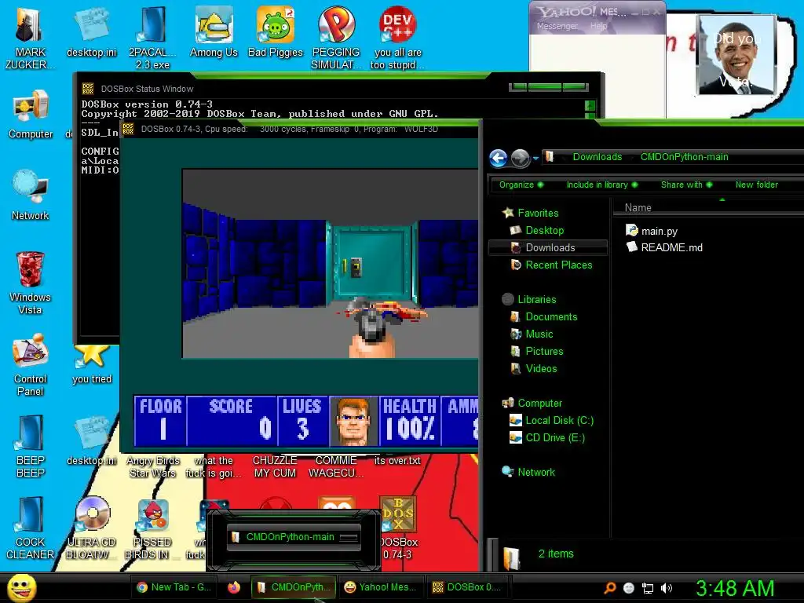Viewport: 804px width, 603px height.
Task: Open the Music library
Action: click(x=532, y=334)
